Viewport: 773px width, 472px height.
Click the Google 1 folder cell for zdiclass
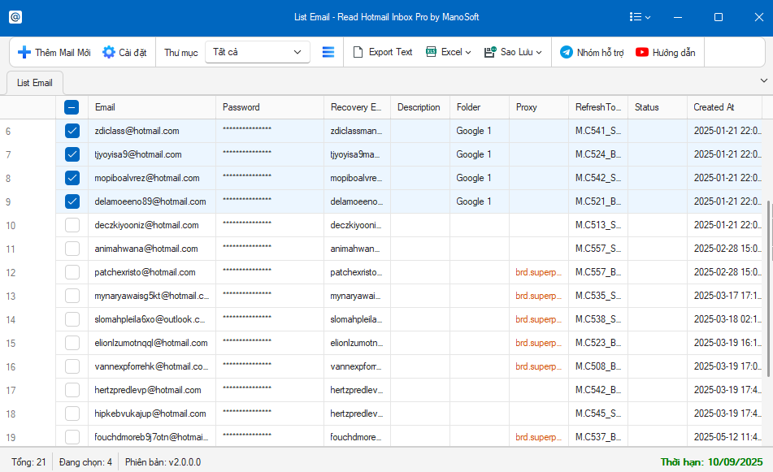pos(480,131)
